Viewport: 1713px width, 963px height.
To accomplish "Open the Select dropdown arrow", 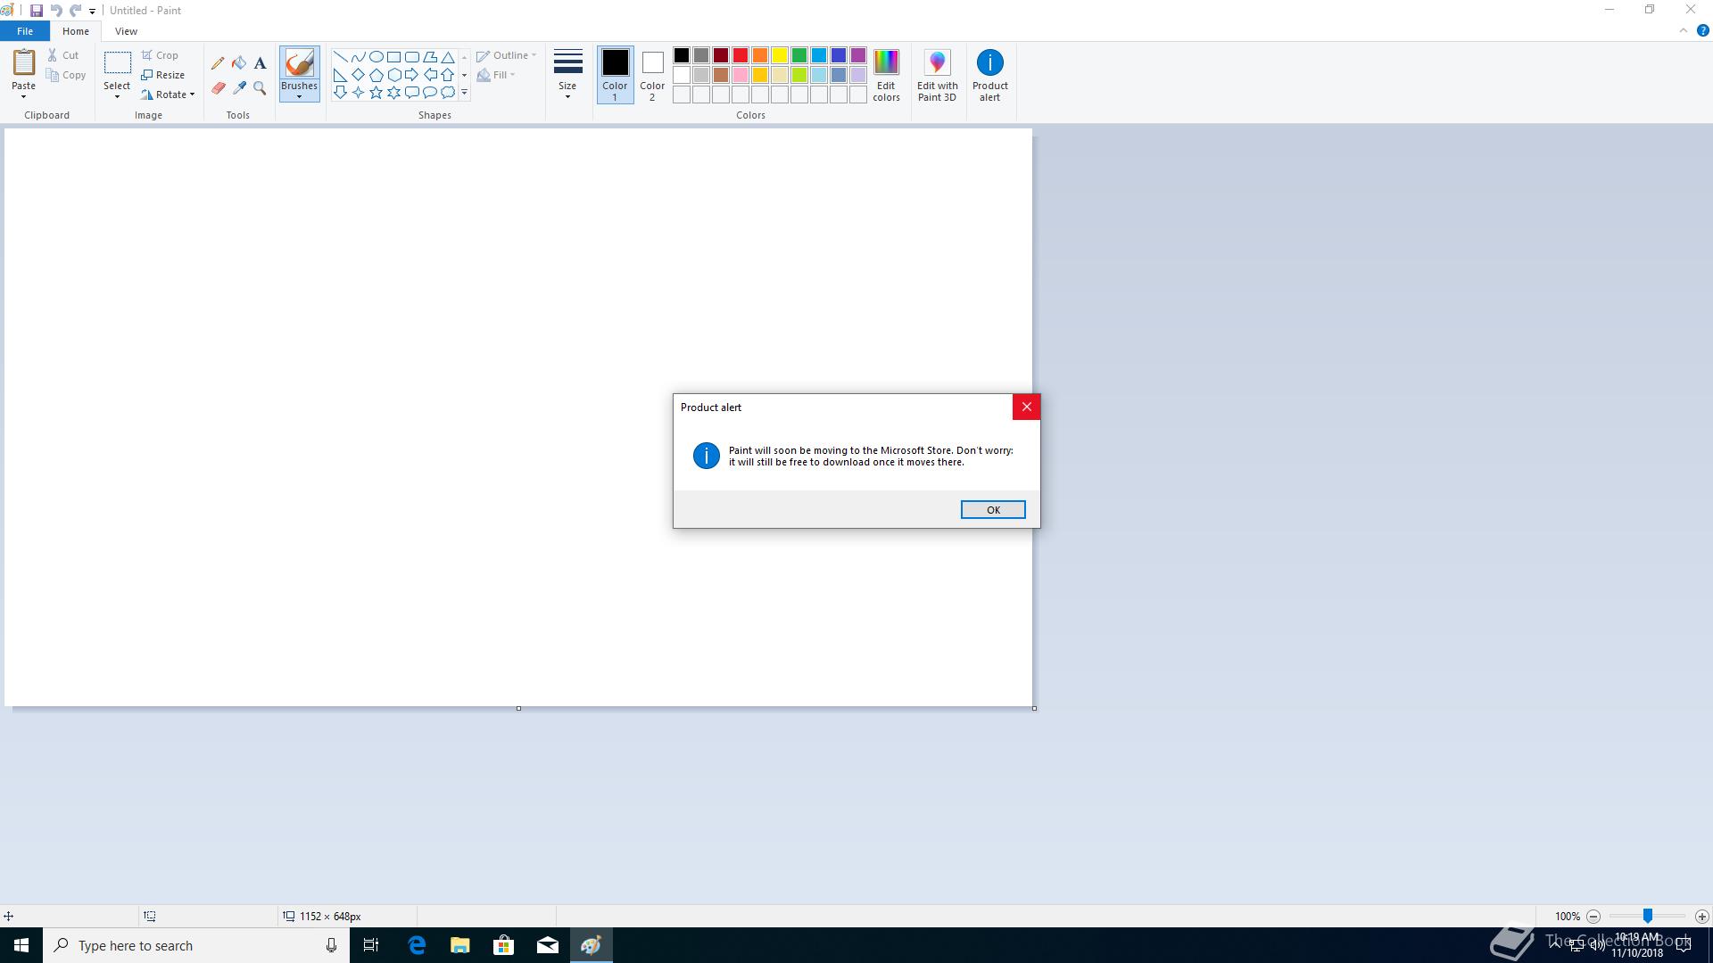I will click(117, 96).
